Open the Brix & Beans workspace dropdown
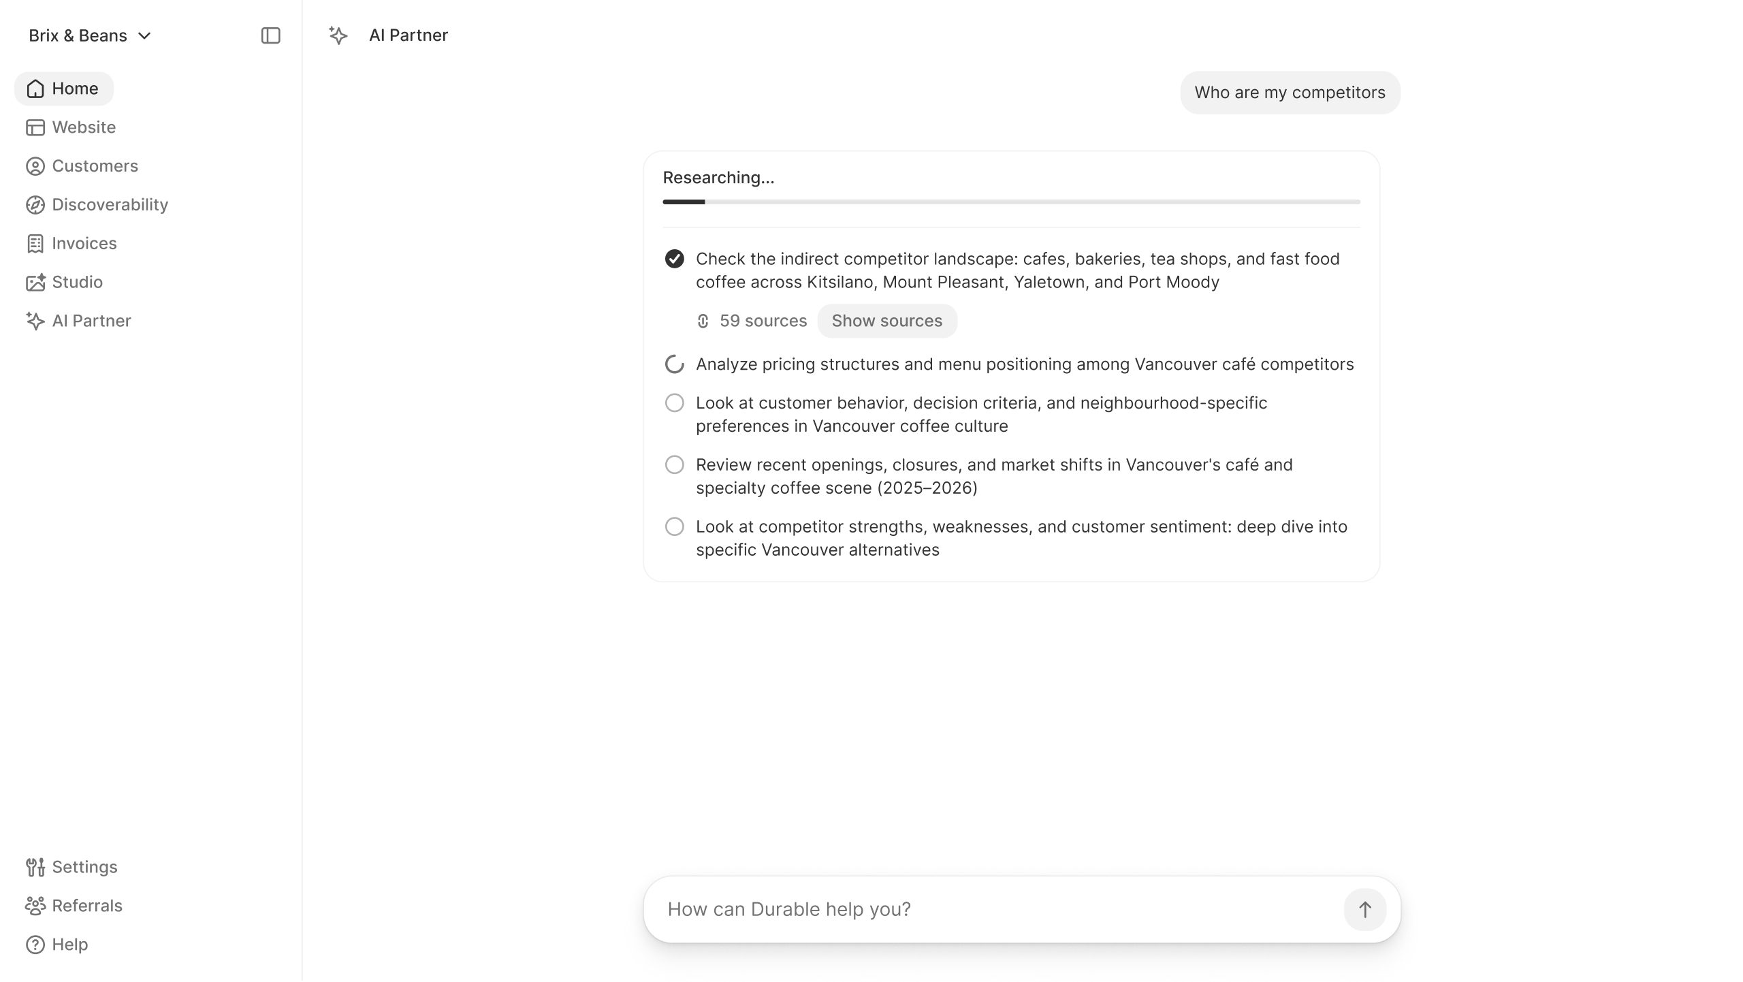This screenshot has width=1743, height=982. 90,35
